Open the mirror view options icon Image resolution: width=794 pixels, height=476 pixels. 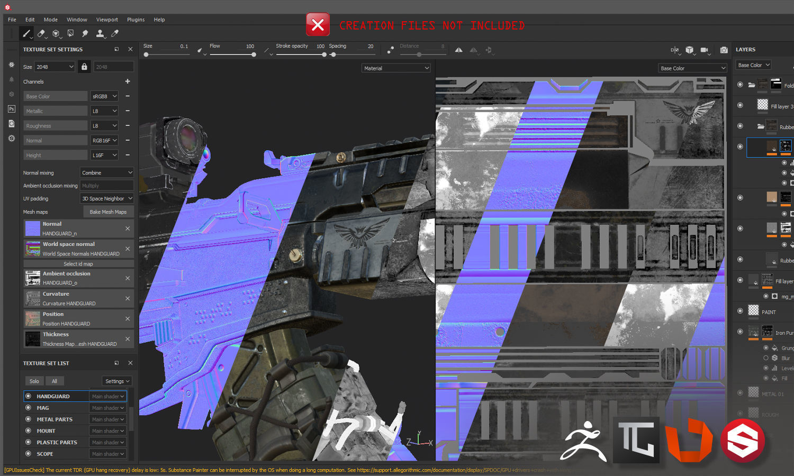click(x=674, y=50)
